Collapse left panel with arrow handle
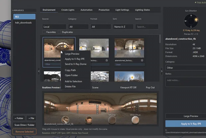This screenshot has height=138, width=206. point(39,71)
